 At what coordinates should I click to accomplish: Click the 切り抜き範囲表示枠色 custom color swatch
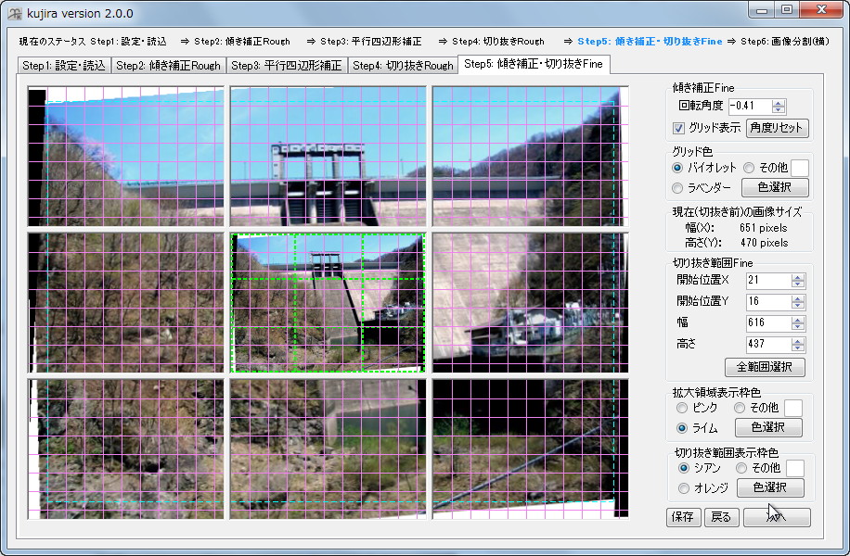click(x=795, y=468)
